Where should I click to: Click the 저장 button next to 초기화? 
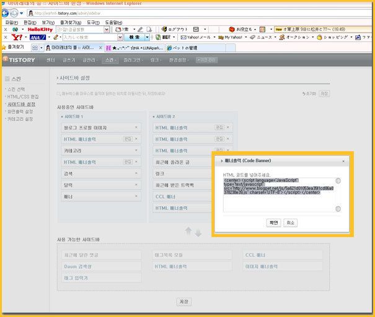[324, 93]
